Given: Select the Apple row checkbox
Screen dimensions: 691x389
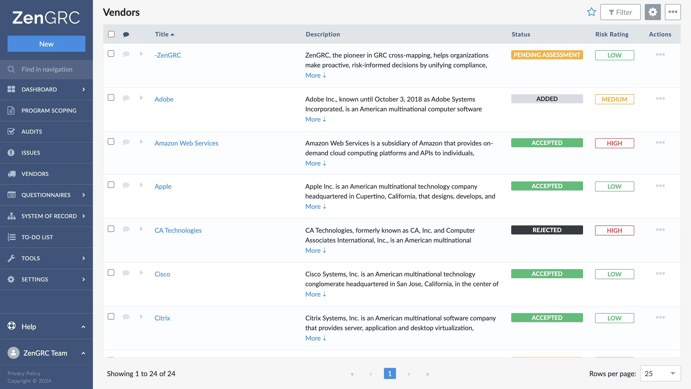Looking at the screenshot, I should pos(111,185).
